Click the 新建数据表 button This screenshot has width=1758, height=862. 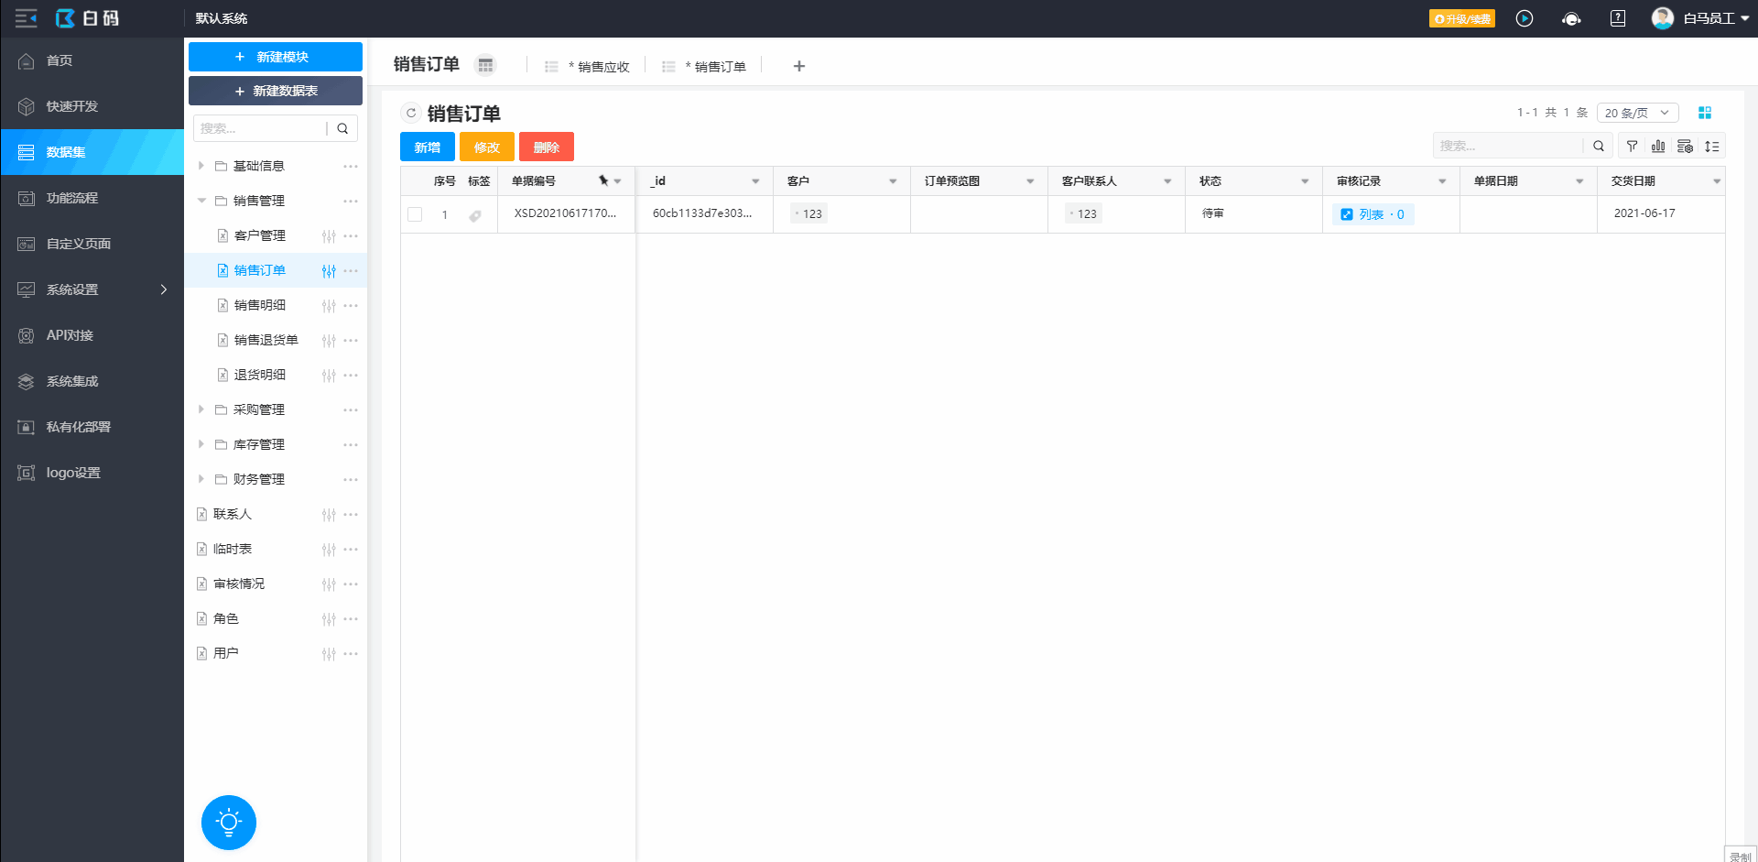pyautogui.click(x=276, y=91)
